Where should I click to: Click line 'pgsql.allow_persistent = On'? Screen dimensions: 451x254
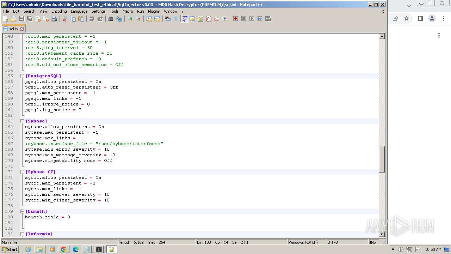[x=63, y=81]
